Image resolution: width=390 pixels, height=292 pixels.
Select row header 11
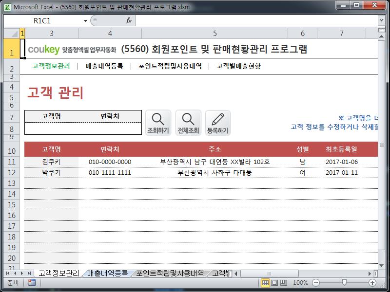pos(12,162)
